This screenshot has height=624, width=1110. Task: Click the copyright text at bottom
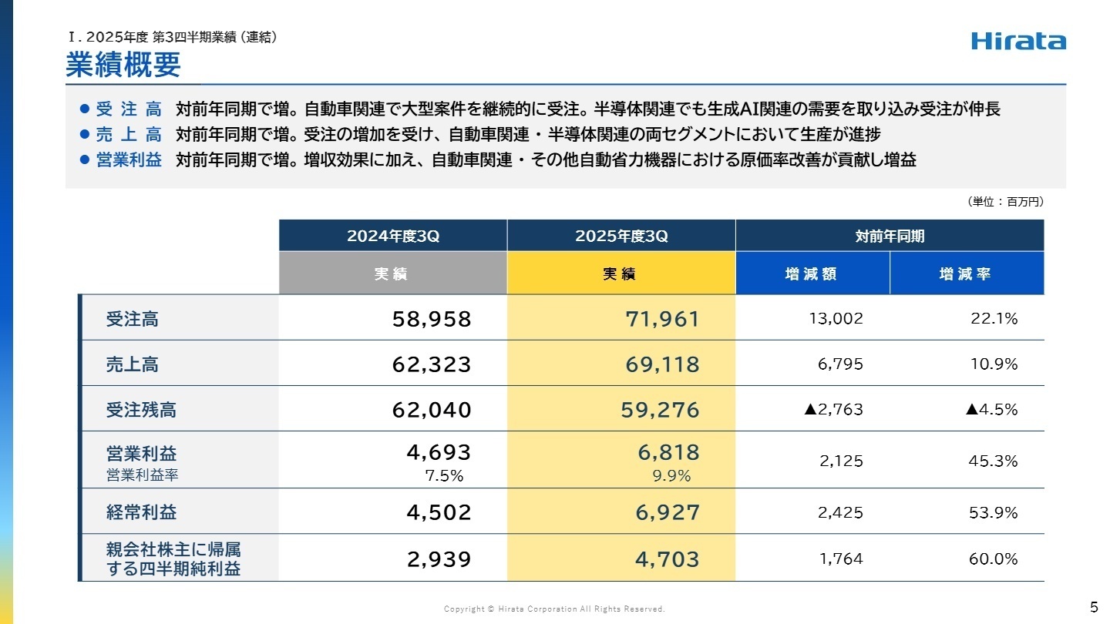555,608
